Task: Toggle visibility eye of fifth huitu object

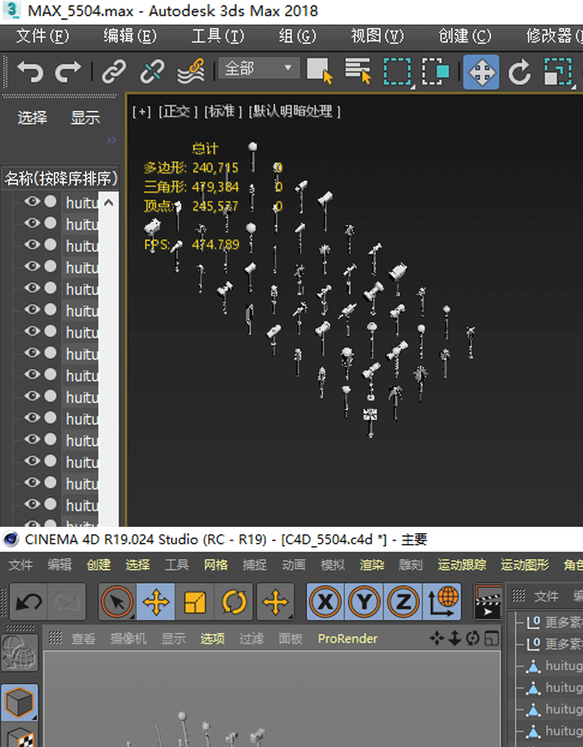Action: (x=33, y=288)
